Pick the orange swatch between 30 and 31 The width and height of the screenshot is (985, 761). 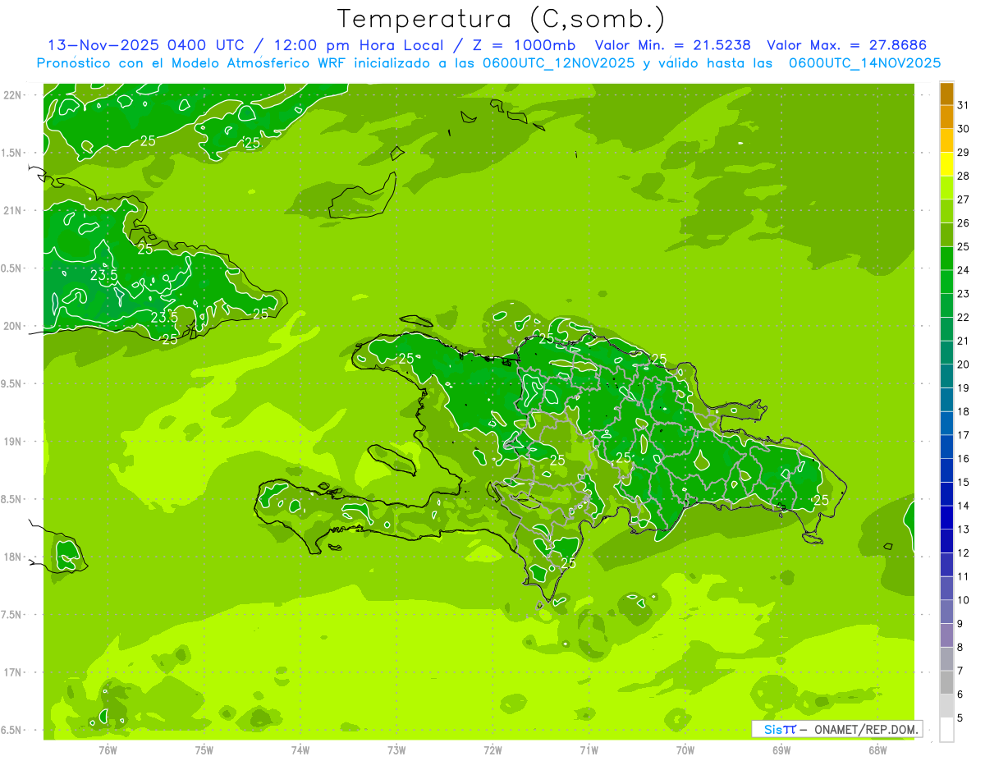point(946,117)
